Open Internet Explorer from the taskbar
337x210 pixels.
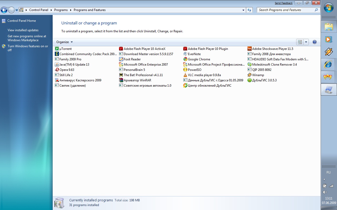click(x=328, y=64)
